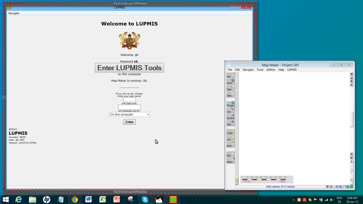
Task: Click the green crosshair icon in Map Maker status bar
Action: [x=351, y=187]
